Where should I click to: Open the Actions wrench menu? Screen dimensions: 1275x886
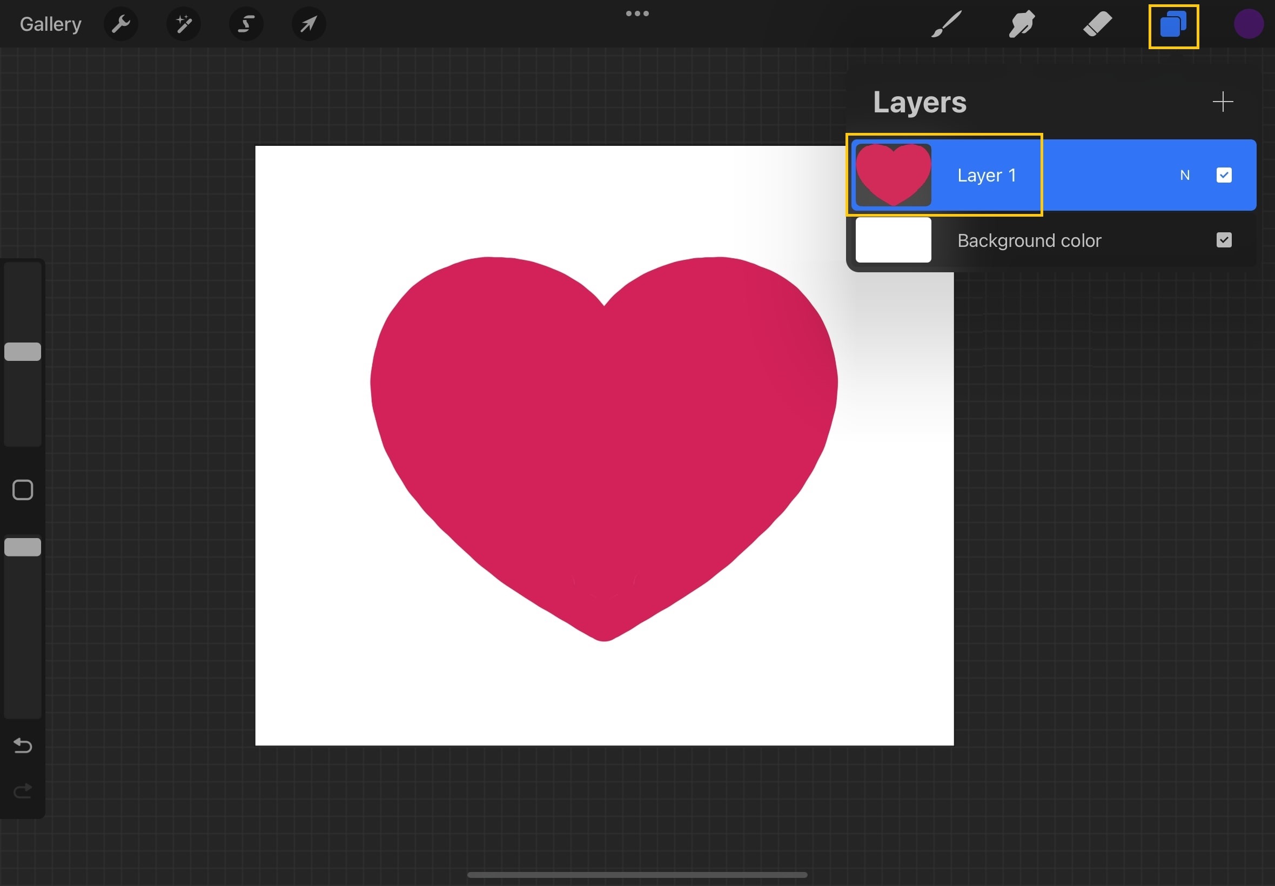coord(120,24)
